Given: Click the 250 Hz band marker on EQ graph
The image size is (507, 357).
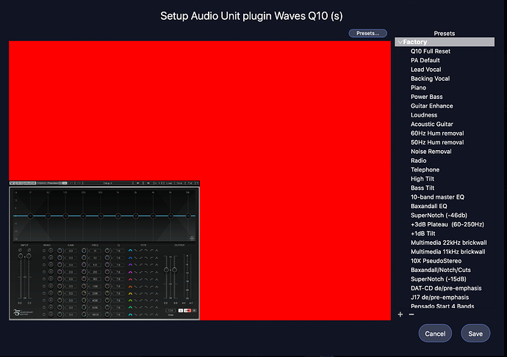Looking at the screenshot, I should pyautogui.click(x=83, y=216).
